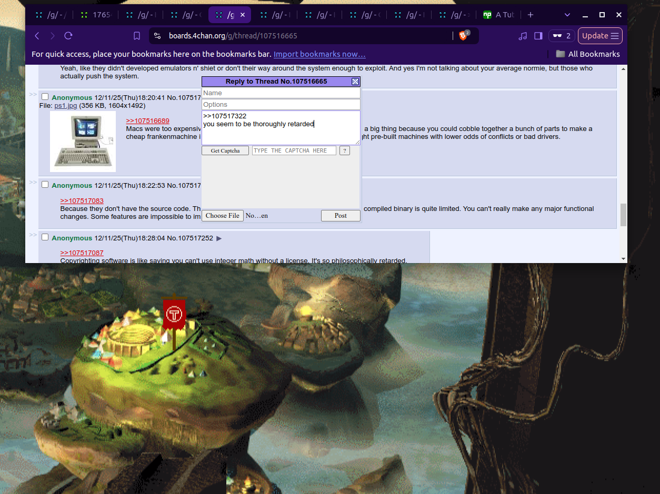Click inside the reply comment textarea

pyautogui.click(x=281, y=128)
